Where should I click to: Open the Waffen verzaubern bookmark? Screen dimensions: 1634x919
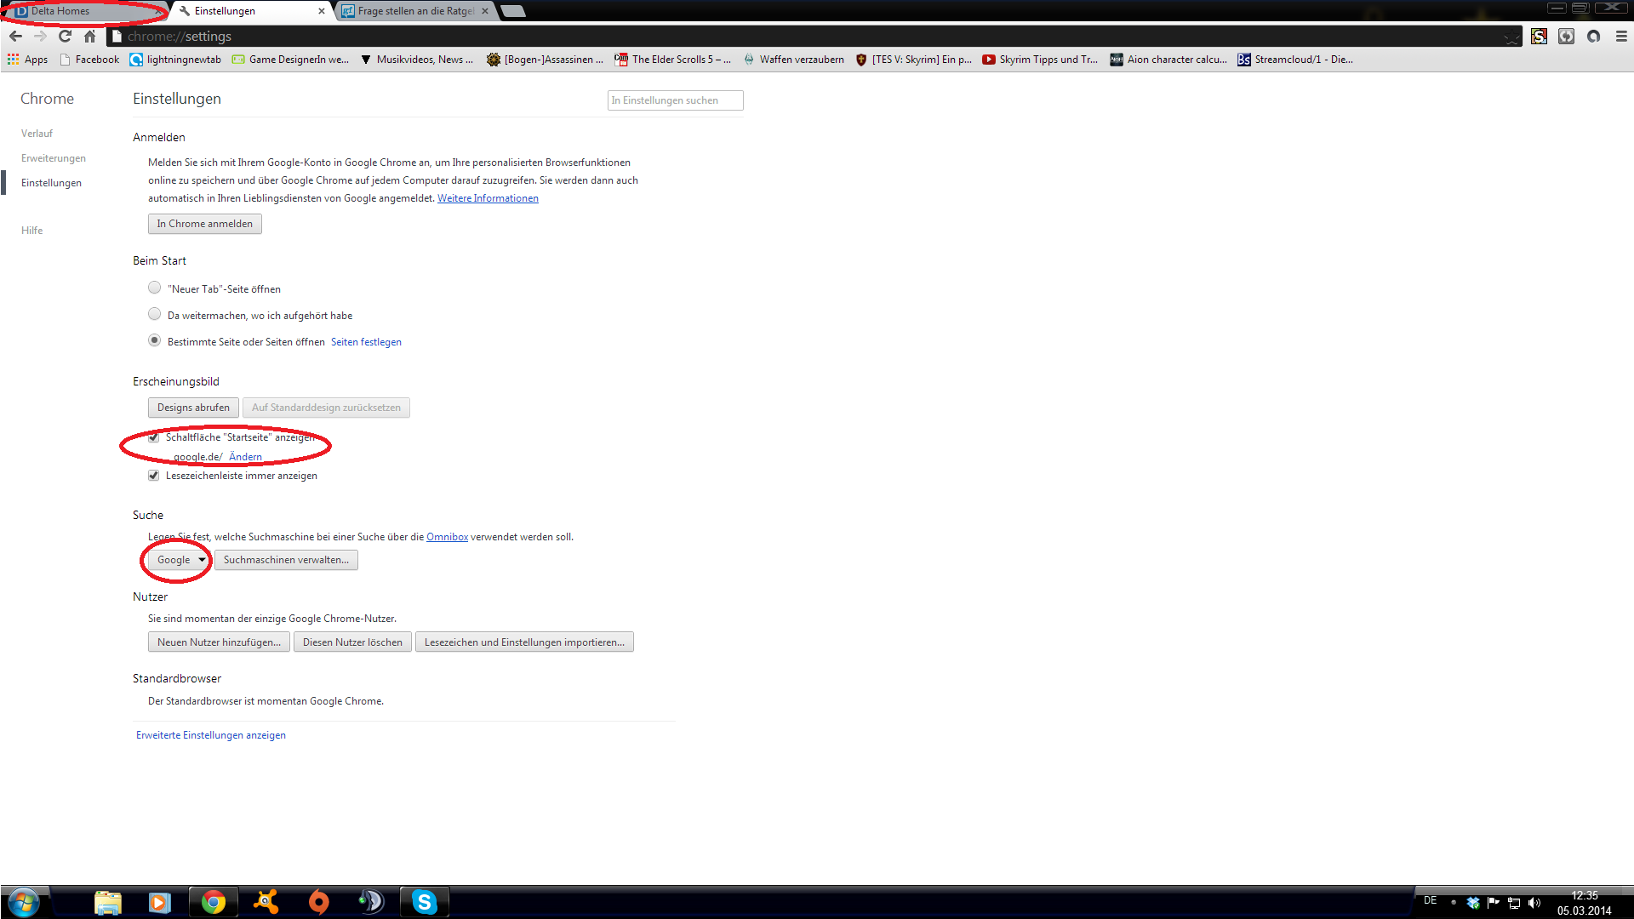pyautogui.click(x=793, y=60)
